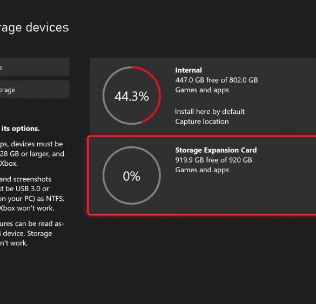Viewport: 316px width, 304px height.
Task: Click the '44.3%' percentage text
Action: click(x=132, y=96)
